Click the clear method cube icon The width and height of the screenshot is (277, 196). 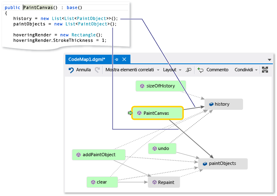coord(93,182)
